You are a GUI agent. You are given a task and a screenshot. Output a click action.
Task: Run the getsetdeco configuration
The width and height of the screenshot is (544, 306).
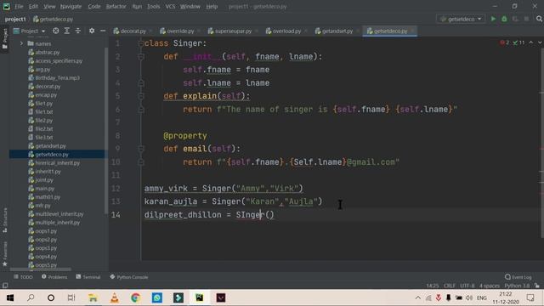click(x=493, y=19)
